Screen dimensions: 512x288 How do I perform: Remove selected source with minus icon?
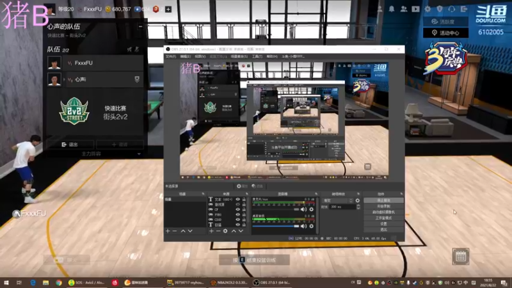coord(218,231)
